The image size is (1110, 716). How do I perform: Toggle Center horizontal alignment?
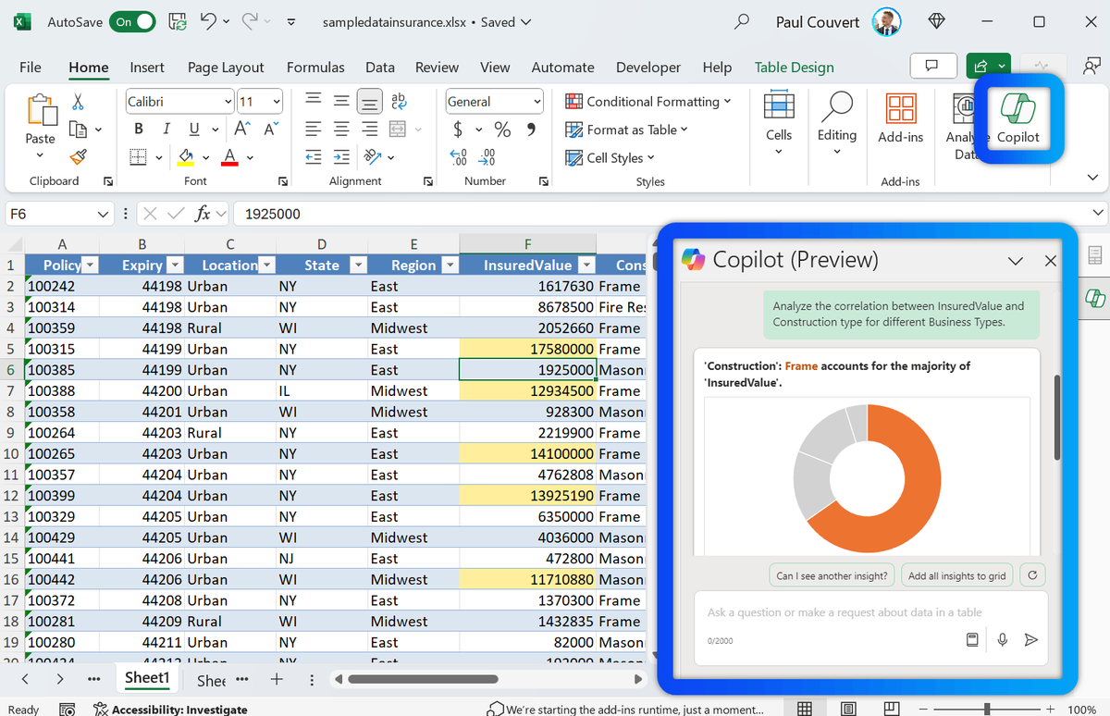341,130
